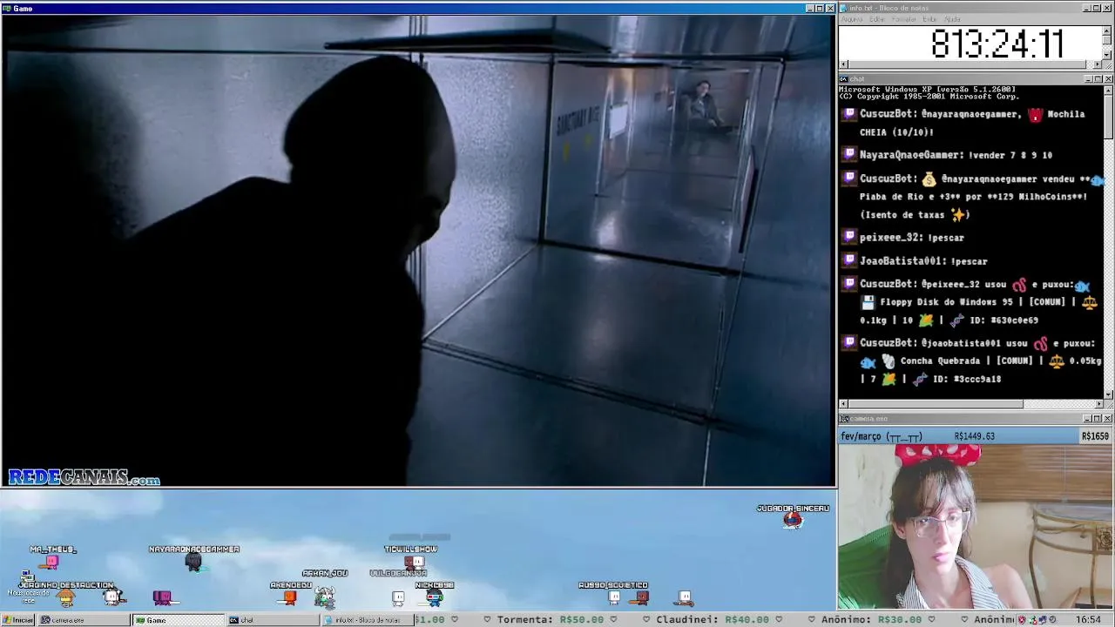Click the red backpack emoji in Mochila message

click(x=1035, y=114)
